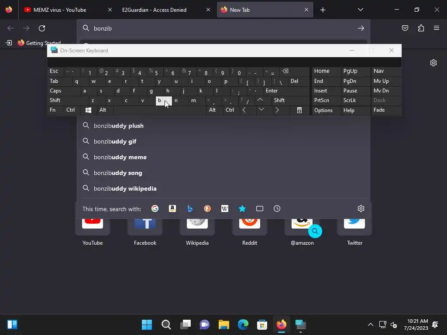
Task: Search history using clock icon
Action: (277, 209)
